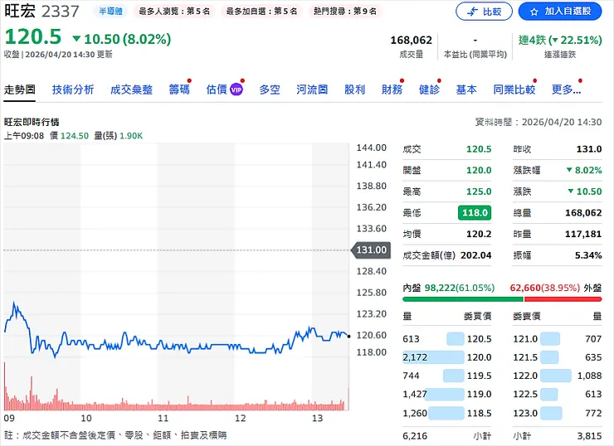Click the 本益比 (同業平均) label

click(475, 55)
